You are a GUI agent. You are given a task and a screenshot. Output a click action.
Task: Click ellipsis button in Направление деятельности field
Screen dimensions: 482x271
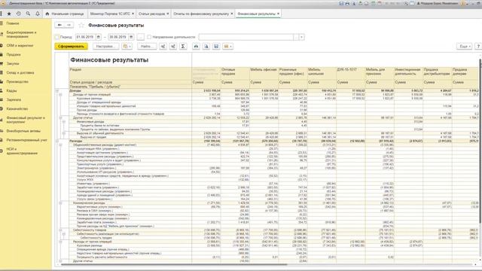[x=296, y=37]
